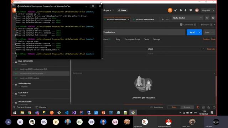
Task: Open the Niche Market environment dropdown
Action: [187, 18]
